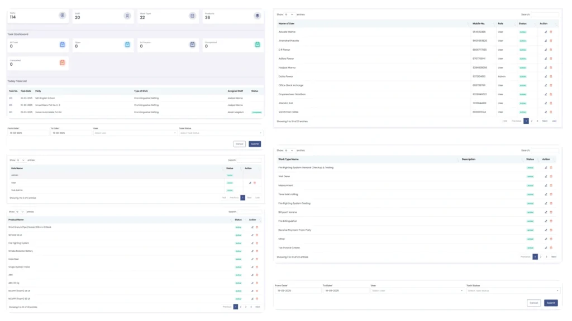Image resolution: width=572 pixels, height=321 pixels.
Task: Go to page 2 of Work Type table
Action: (x=541, y=257)
